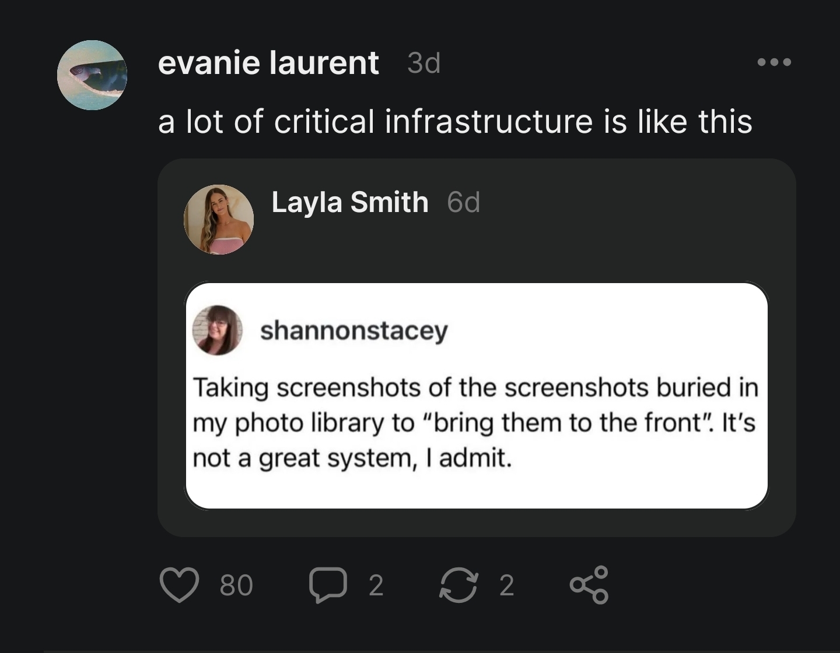This screenshot has width=840, height=653.
Task: View the like count of 80
Action: coord(236,585)
